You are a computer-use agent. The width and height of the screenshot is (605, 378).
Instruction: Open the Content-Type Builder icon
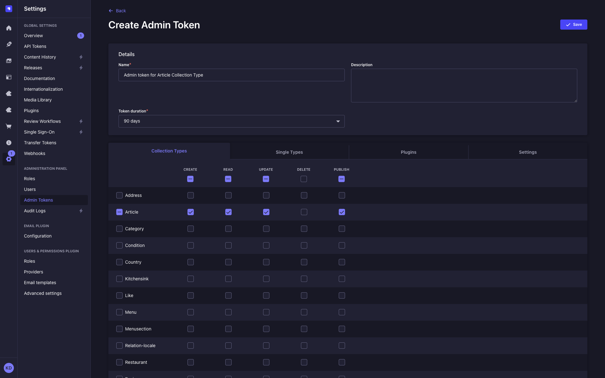click(x=9, y=77)
